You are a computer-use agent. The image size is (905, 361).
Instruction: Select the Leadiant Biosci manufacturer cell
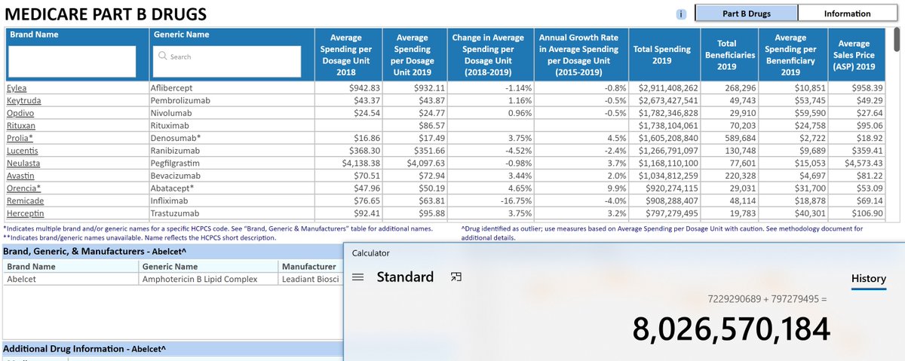pyautogui.click(x=311, y=279)
